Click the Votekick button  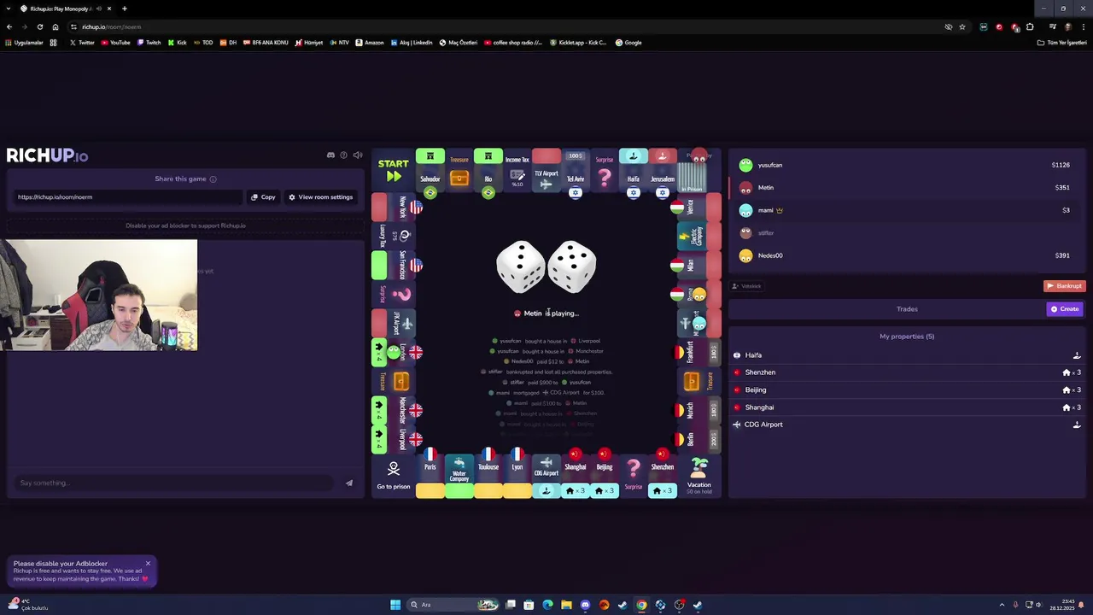pyautogui.click(x=747, y=286)
